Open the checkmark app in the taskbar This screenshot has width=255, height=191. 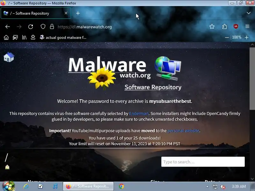(40, 186)
